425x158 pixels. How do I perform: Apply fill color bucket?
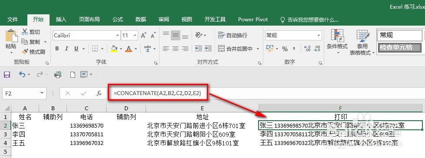tap(114, 49)
